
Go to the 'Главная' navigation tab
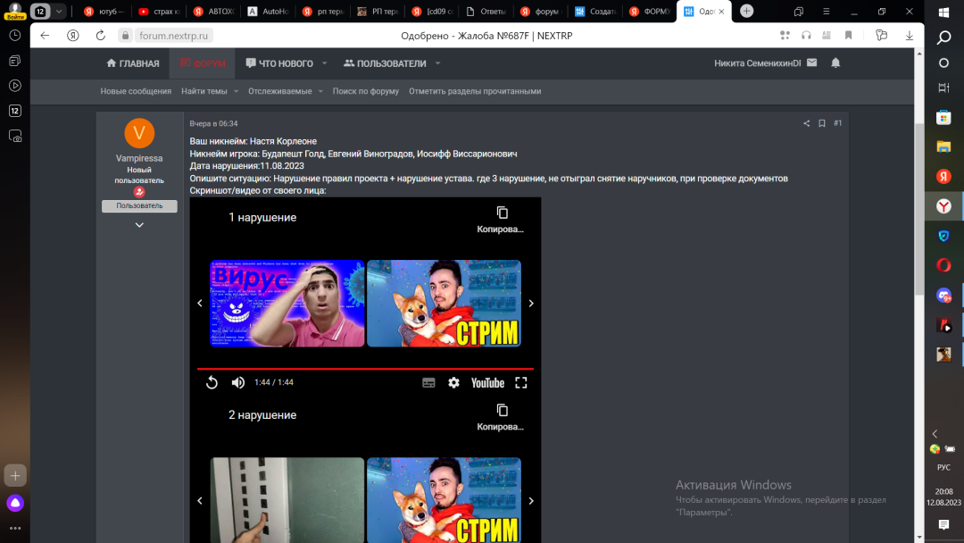click(133, 63)
